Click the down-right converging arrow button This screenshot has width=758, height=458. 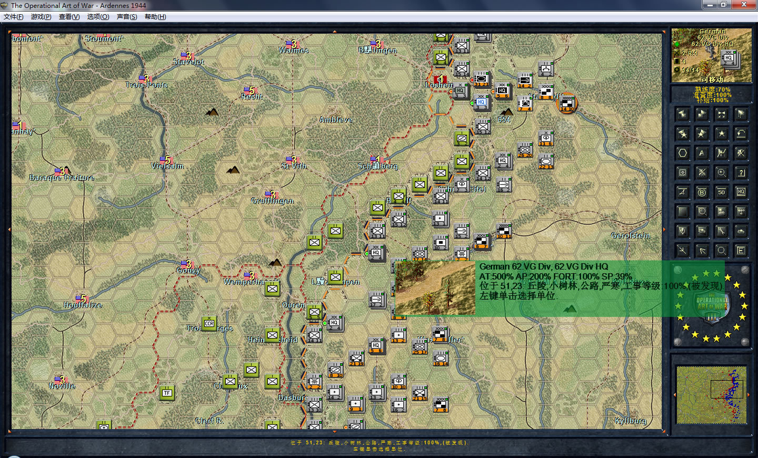pyautogui.click(x=683, y=251)
